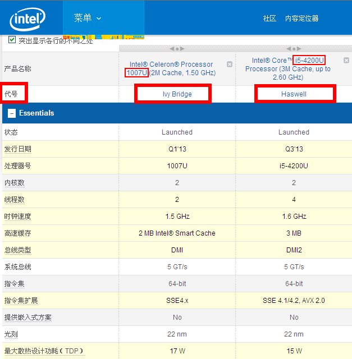This screenshot has width=352, height=359.
Task: Click the 发行日期 label
Action: pyautogui.click(x=17, y=149)
